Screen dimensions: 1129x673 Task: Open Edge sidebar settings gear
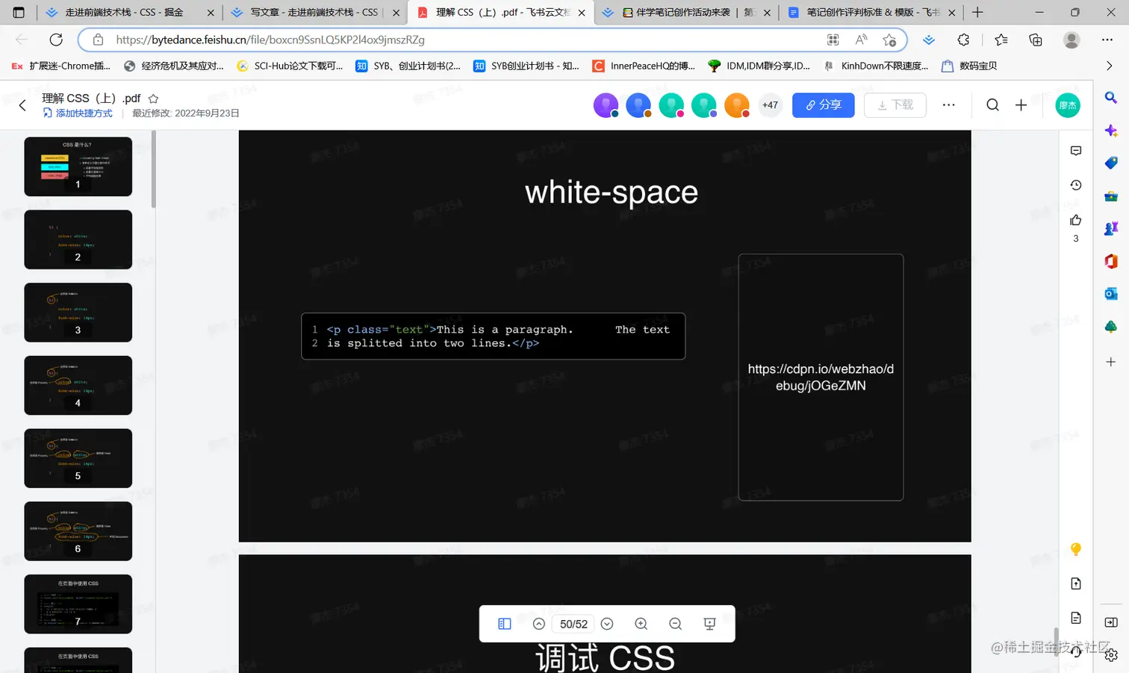click(x=1111, y=655)
